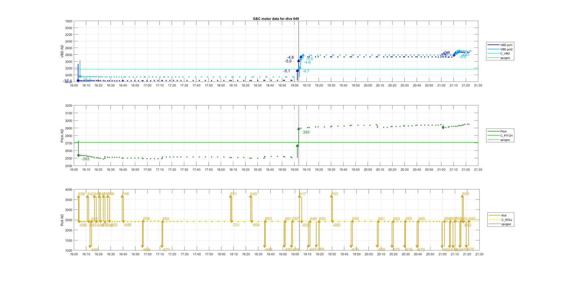Click the 'Pitch AD' y-axis label

click(62, 136)
